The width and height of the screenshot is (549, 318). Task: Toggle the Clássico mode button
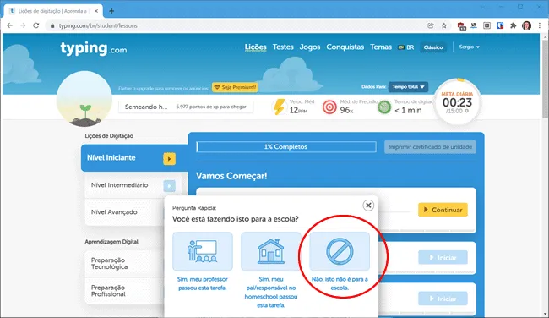click(432, 47)
